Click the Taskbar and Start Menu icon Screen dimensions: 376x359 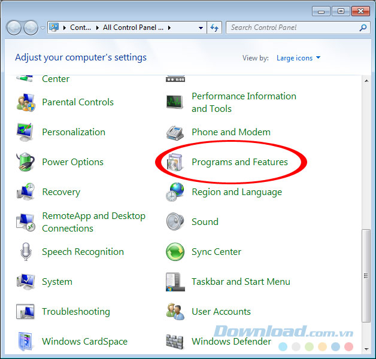[x=175, y=282]
